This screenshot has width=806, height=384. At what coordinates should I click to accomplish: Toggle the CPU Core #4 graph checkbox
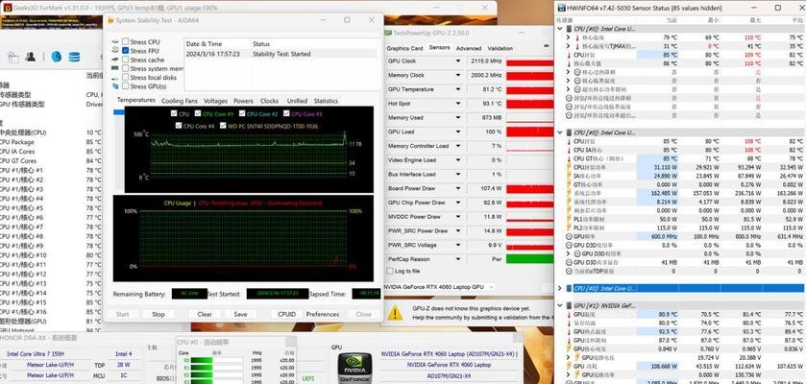[x=179, y=126]
